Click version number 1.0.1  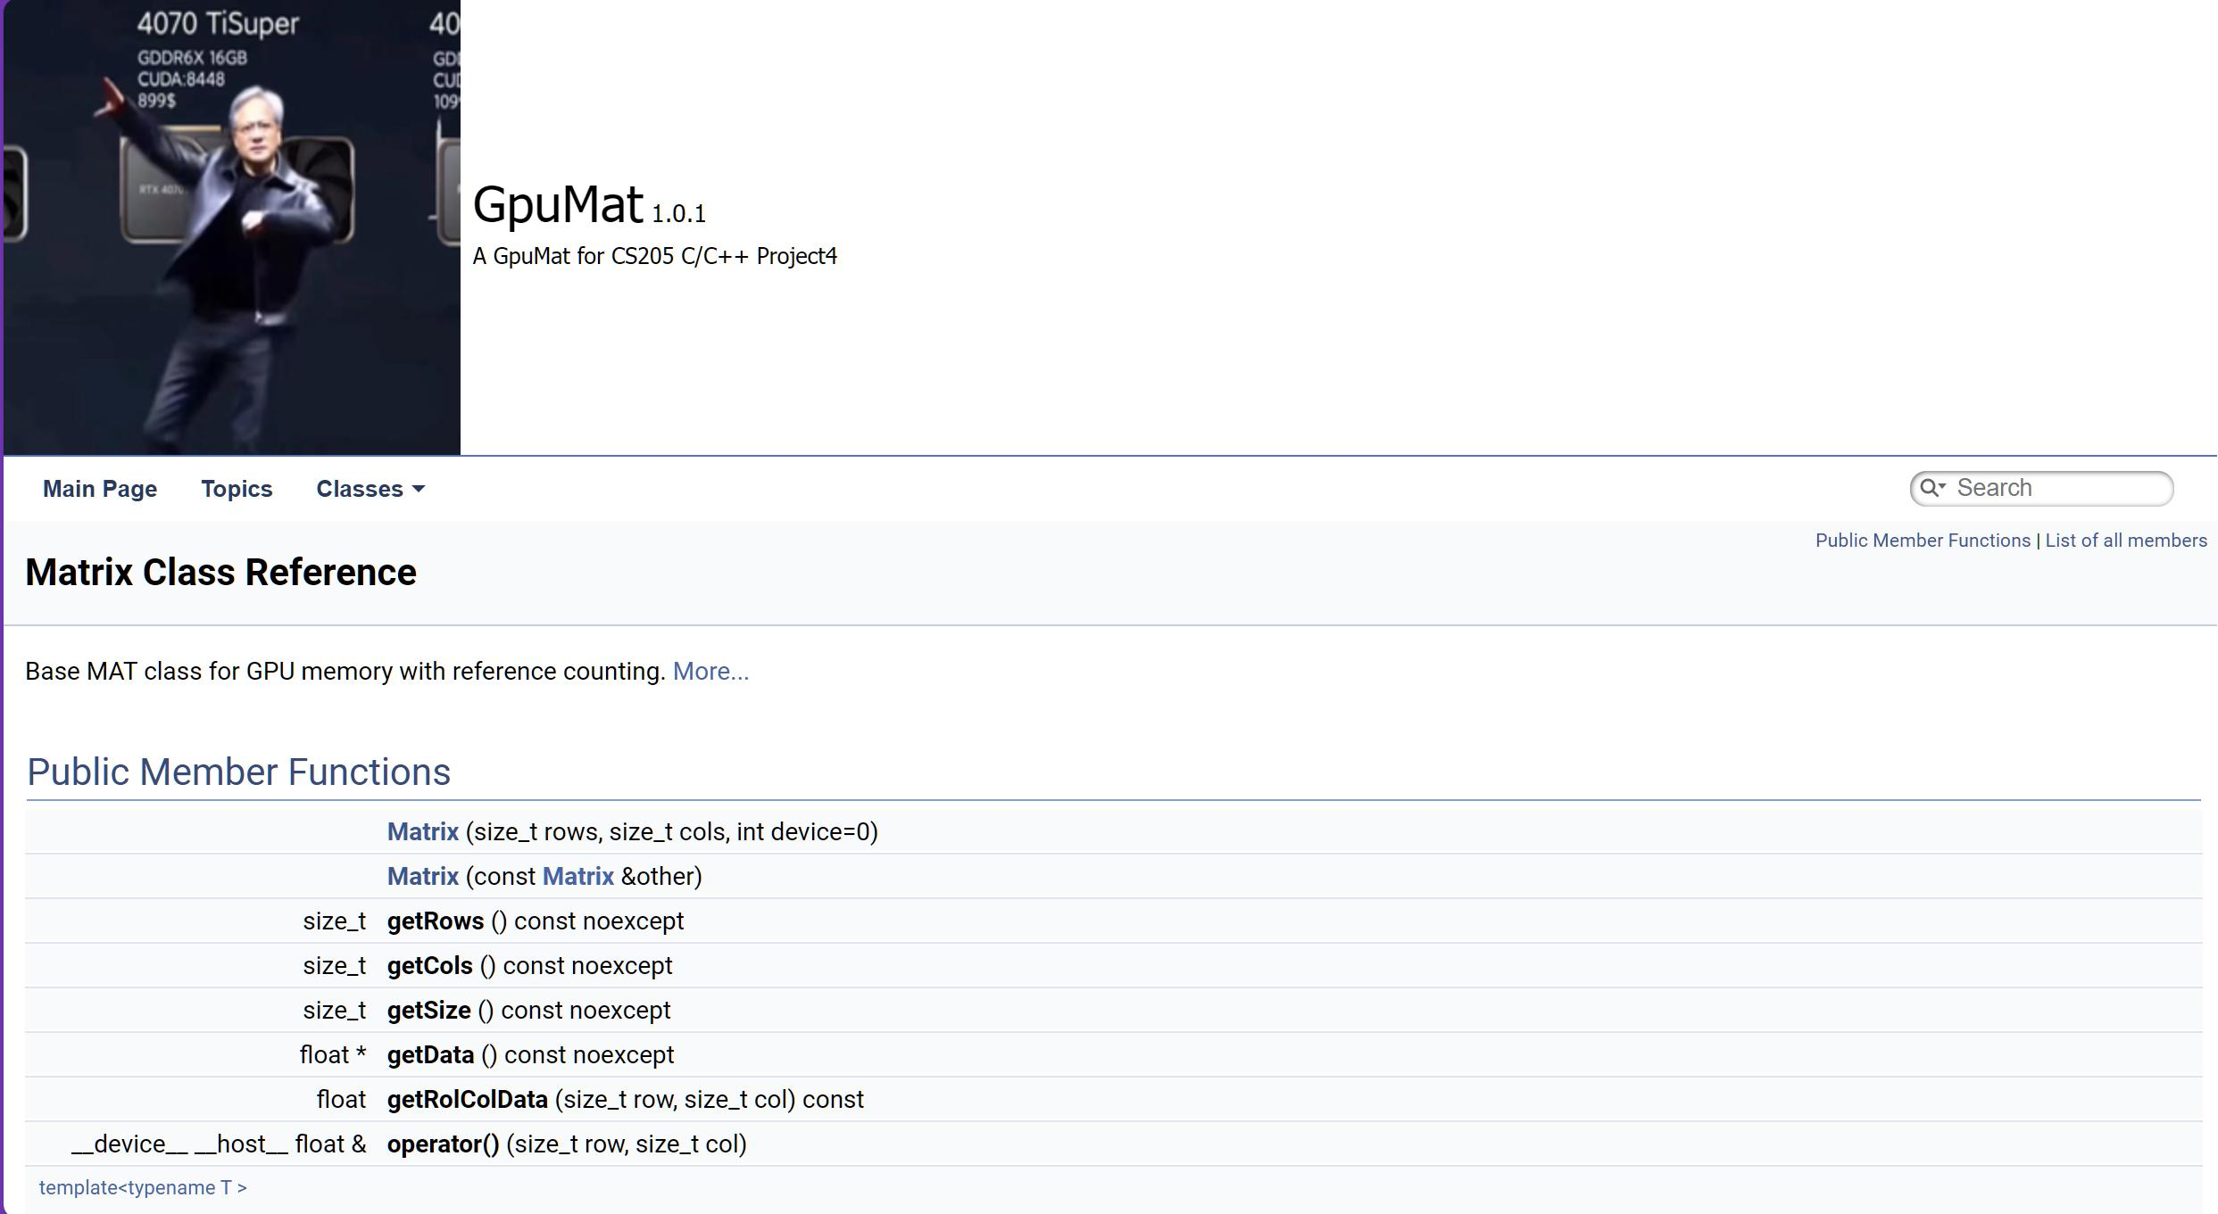pyautogui.click(x=678, y=214)
